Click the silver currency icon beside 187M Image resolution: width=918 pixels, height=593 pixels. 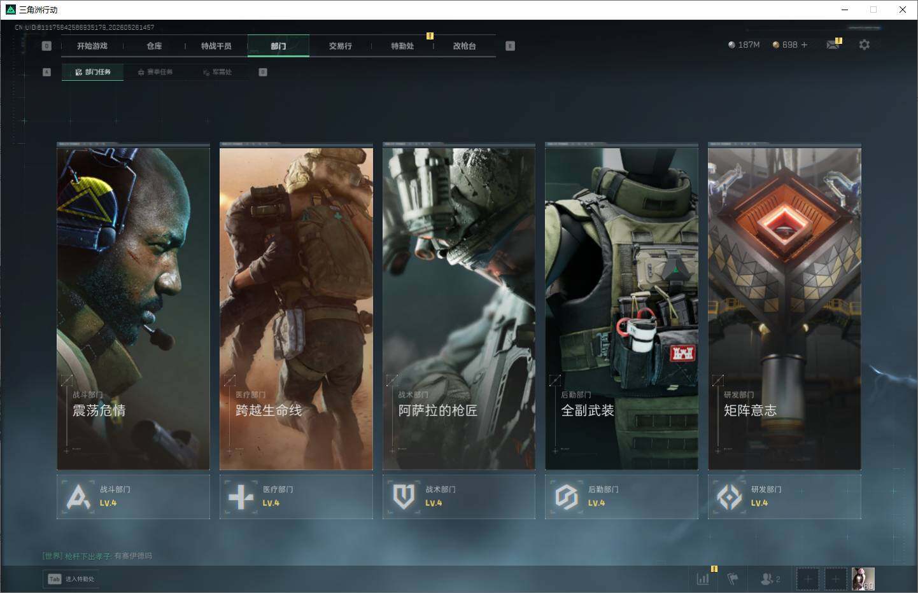click(x=731, y=45)
